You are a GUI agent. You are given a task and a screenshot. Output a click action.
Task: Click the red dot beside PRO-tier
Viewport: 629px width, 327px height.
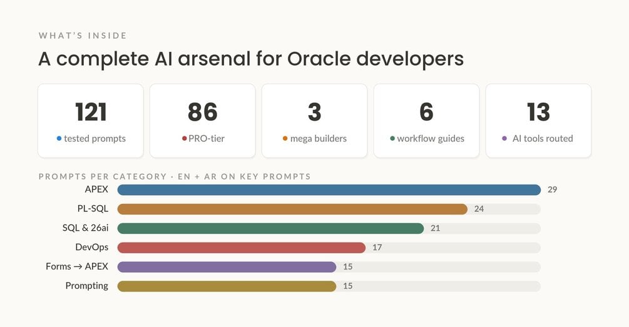click(184, 138)
